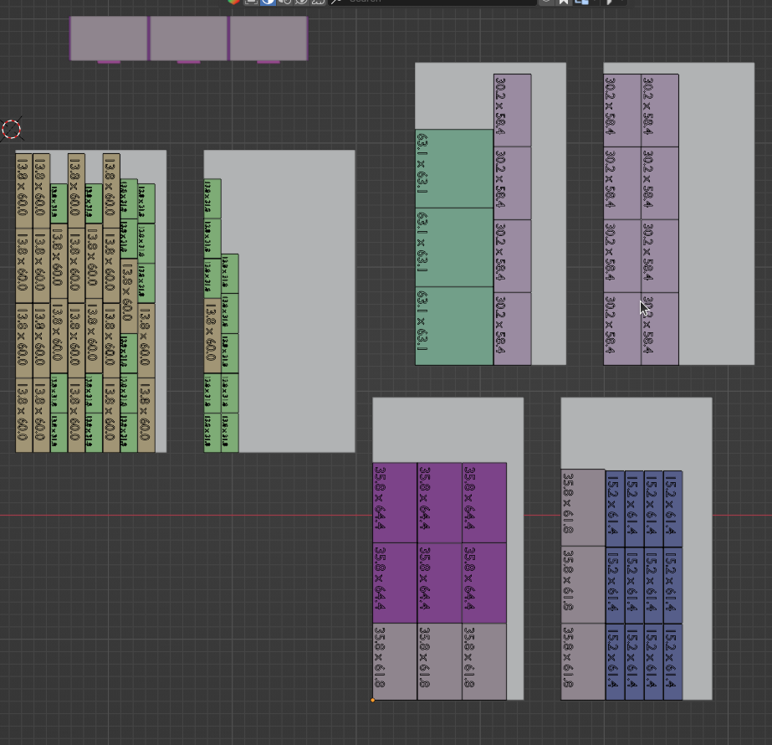
Task: Select the top-left 30.2 x 58.4 panel in upper-right sheet
Action: [621, 110]
